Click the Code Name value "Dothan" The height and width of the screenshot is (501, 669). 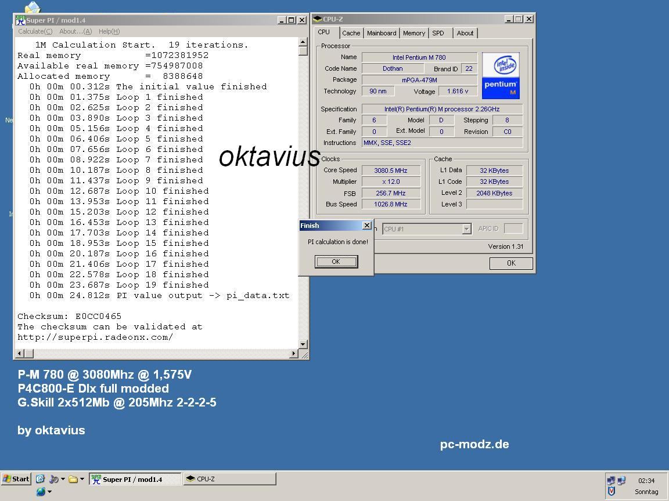[x=393, y=68]
